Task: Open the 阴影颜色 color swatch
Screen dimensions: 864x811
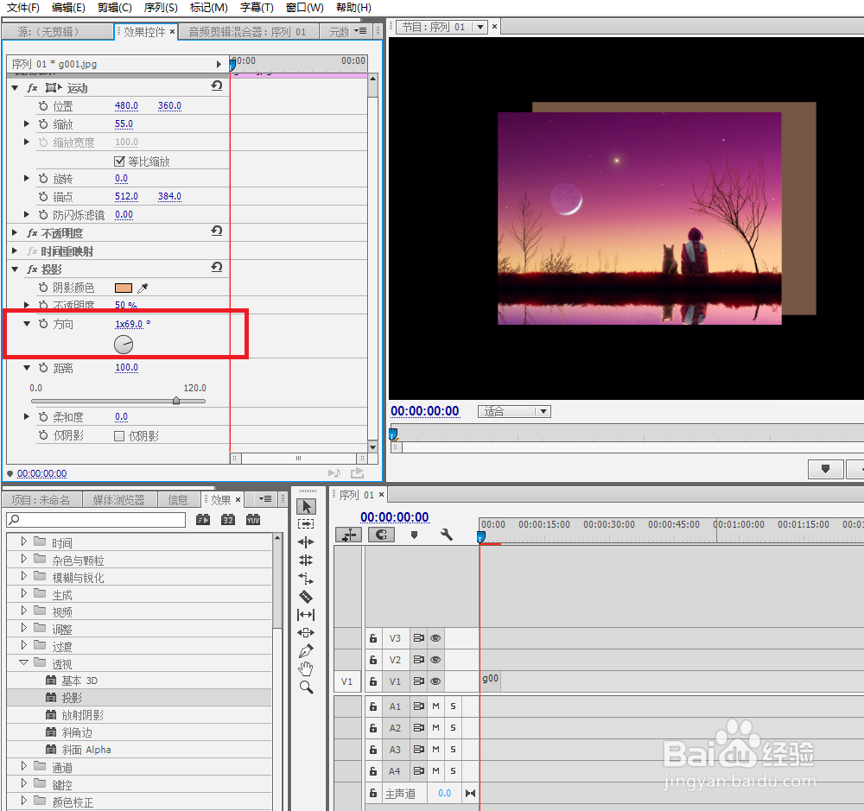Action: click(x=124, y=288)
